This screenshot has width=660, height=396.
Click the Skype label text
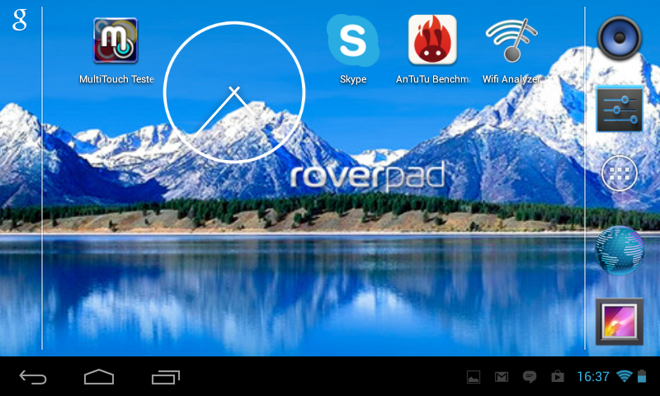353,79
